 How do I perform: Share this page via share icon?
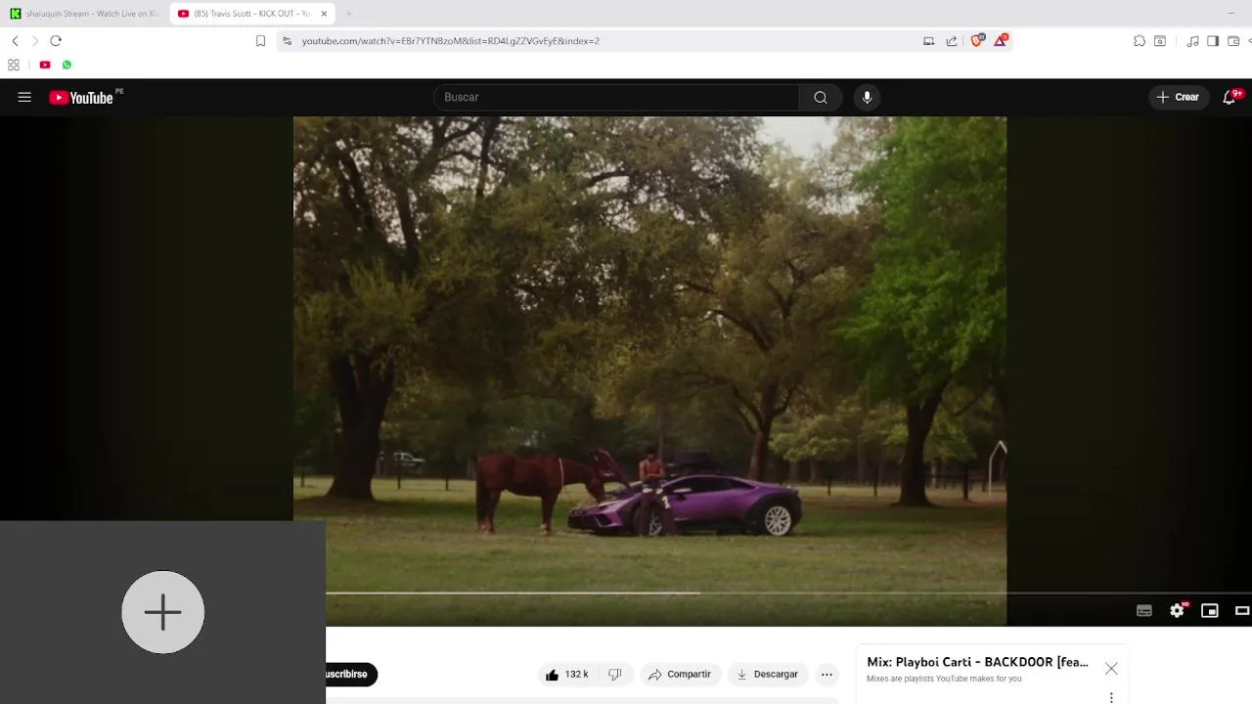coord(952,41)
